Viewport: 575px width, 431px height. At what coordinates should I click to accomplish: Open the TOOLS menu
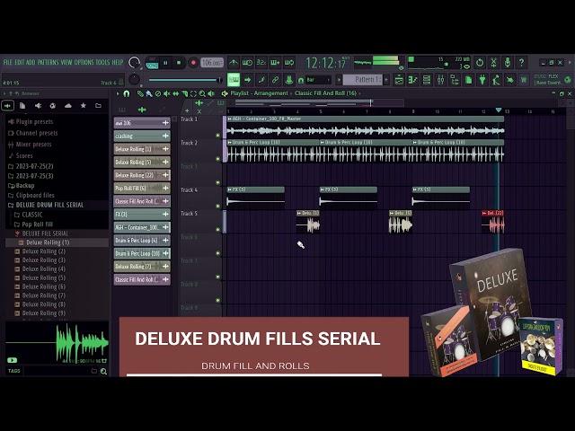tap(102, 62)
